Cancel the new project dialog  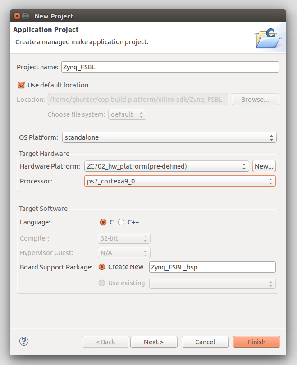(x=205, y=342)
